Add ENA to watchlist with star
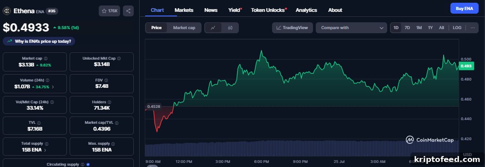Image resolution: width=485 pixels, height=167 pixels. pos(110,11)
